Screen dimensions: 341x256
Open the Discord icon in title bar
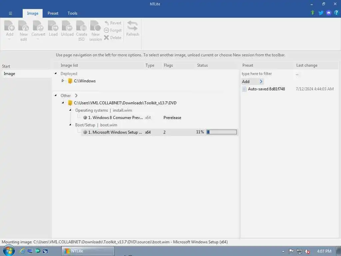328,13
